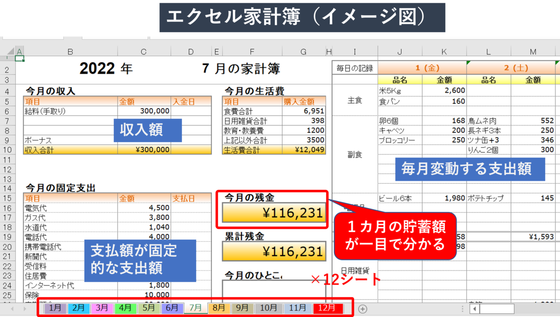
Task: Switch to the 1月 sheet tab
Action: (x=56, y=308)
